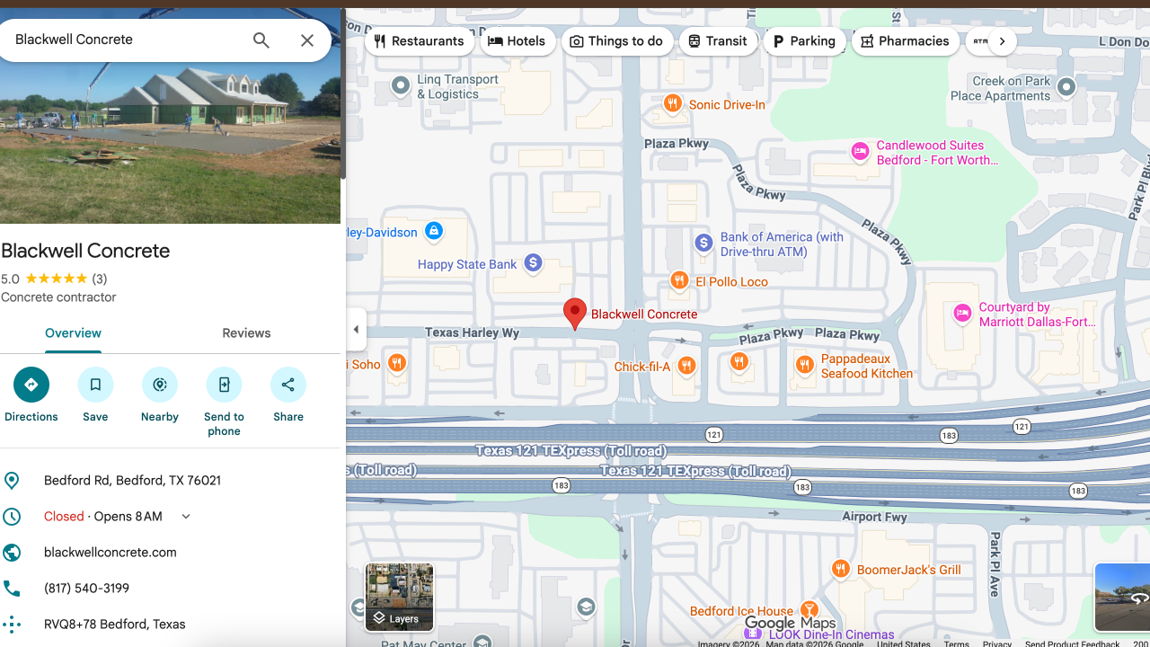Screen dimensions: 1150x647
Task: Select the Bank of America marker
Action: click(704, 243)
